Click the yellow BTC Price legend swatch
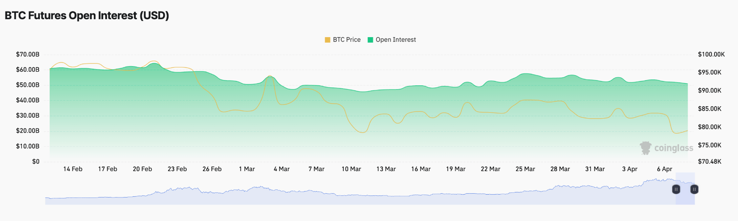Image resolution: width=738 pixels, height=221 pixels. 327,40
